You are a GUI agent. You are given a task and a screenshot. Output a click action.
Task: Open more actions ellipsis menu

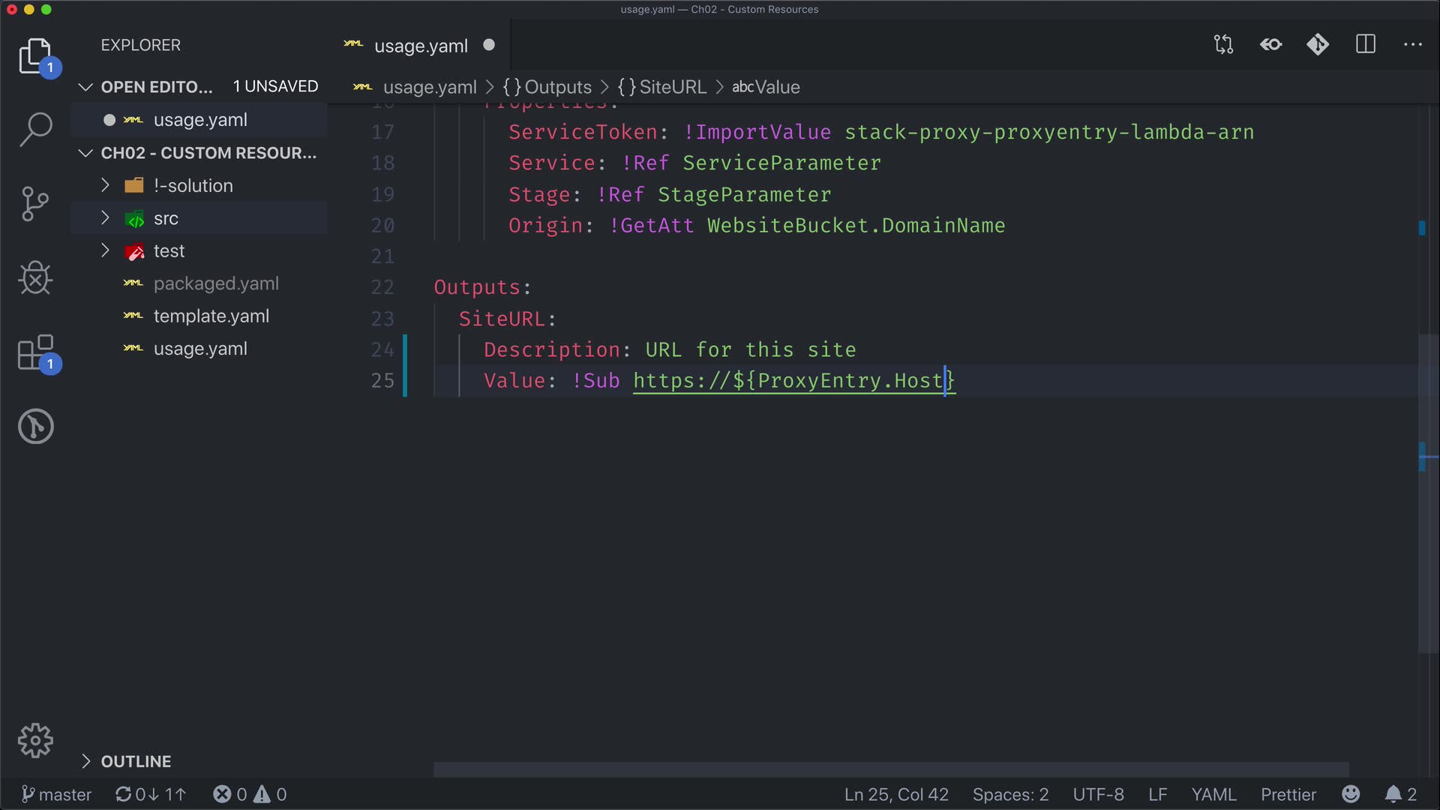[x=1412, y=45]
